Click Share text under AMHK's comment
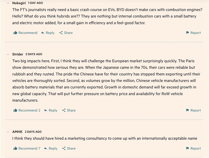This screenshot has height=158, width=209. coord(71,148)
